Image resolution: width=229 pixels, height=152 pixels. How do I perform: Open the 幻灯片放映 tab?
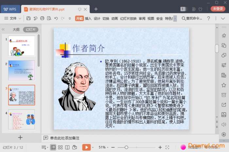pyautogui.click(x=128, y=18)
